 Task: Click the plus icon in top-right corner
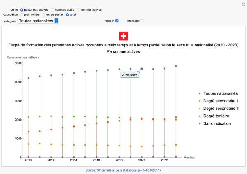pos(243,4)
